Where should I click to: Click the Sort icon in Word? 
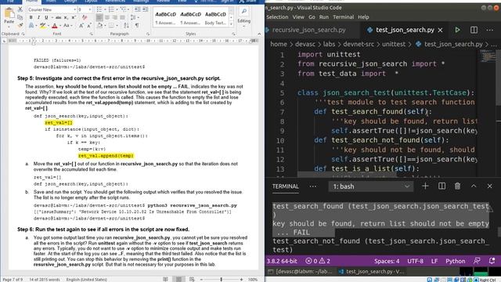[x=126, y=25]
